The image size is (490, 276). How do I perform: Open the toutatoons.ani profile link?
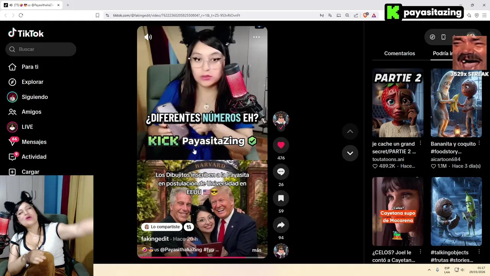[388, 159]
